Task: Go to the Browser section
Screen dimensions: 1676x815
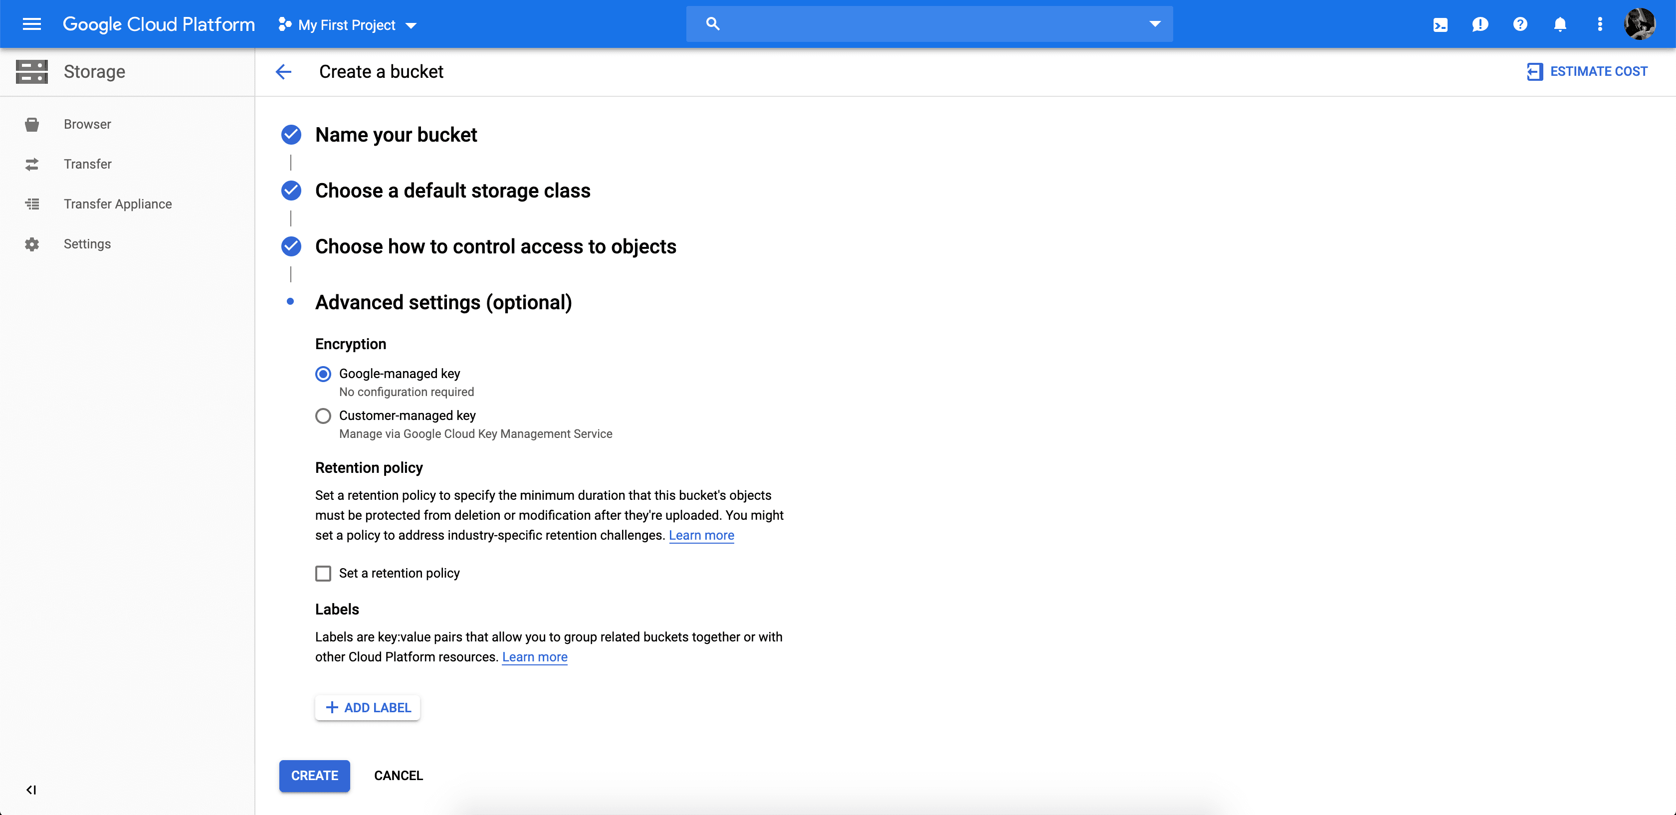Action: click(87, 124)
